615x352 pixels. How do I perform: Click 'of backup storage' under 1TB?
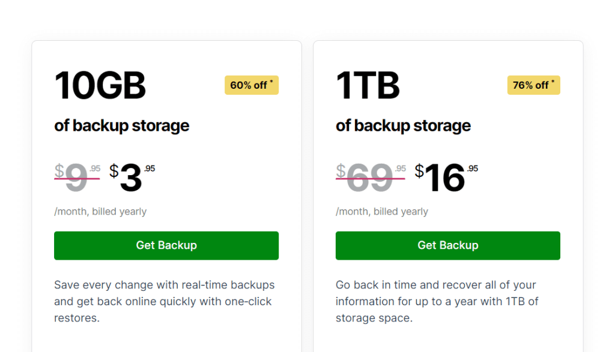[x=403, y=125]
